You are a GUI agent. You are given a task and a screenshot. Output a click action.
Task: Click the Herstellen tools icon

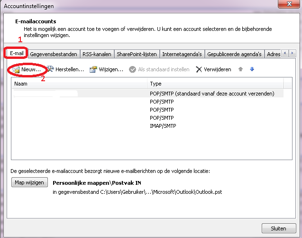click(50, 69)
